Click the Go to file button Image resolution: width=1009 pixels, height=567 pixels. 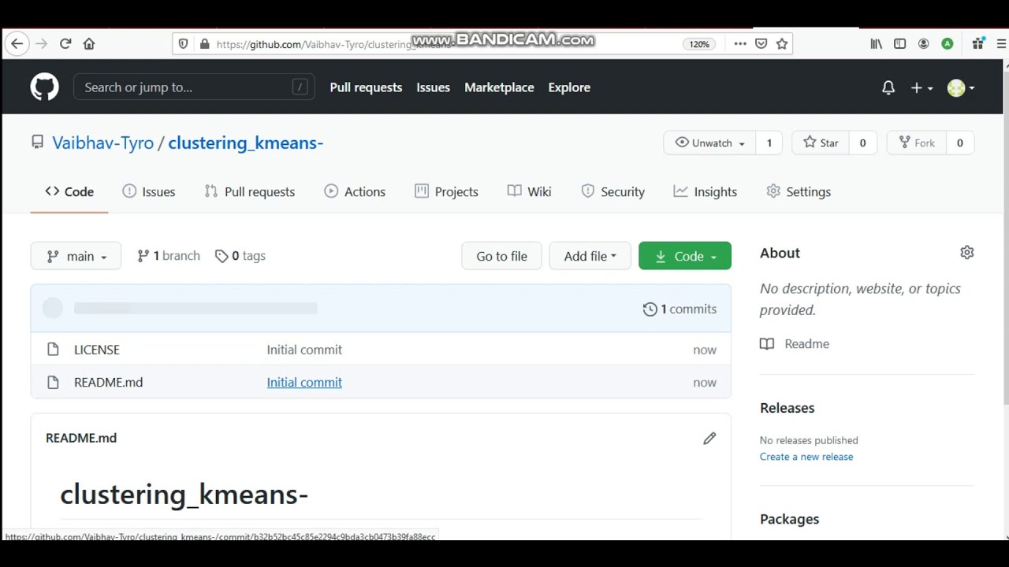click(501, 256)
